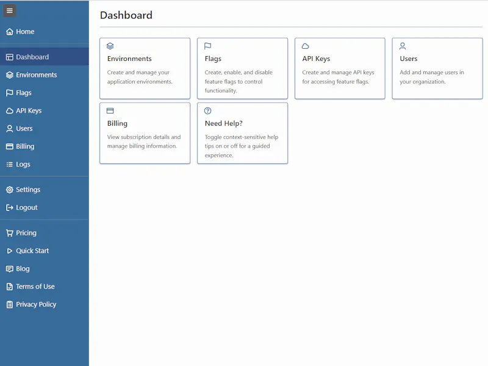Click Logout in the sidebar
This screenshot has width=488, height=366.
click(44, 207)
